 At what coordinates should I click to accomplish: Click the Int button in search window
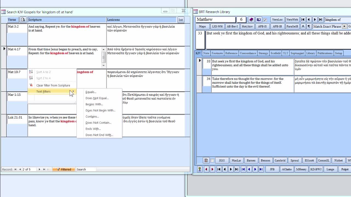coord(181,20)
